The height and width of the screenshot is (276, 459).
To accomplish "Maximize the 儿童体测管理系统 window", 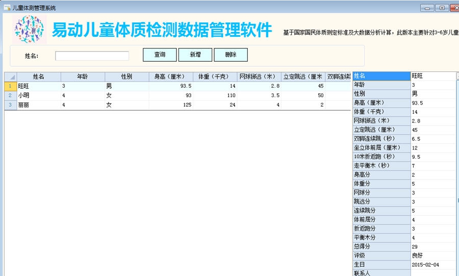I will pos(442,8).
